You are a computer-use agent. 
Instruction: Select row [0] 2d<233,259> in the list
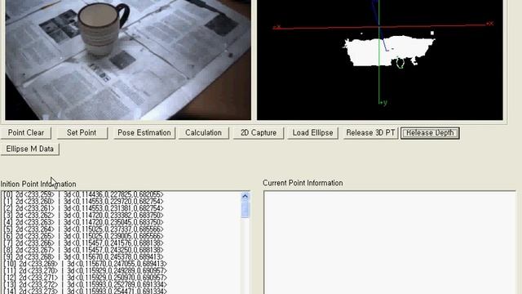click(83, 194)
